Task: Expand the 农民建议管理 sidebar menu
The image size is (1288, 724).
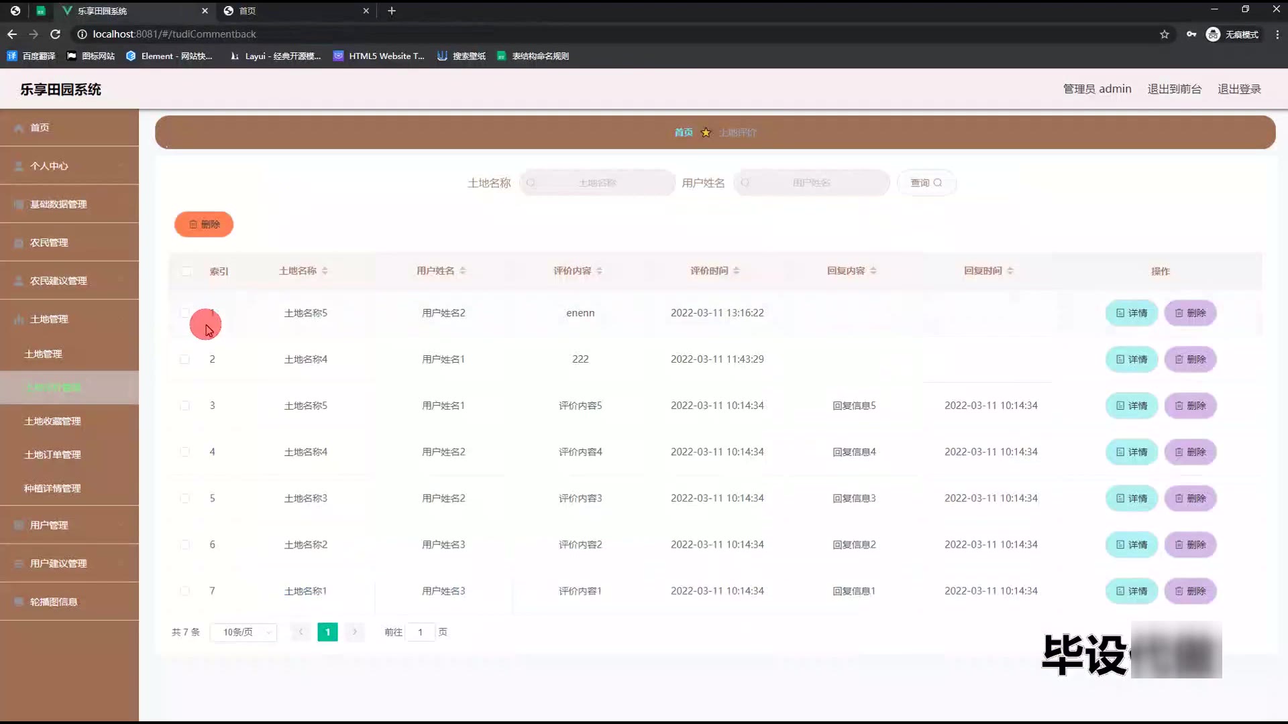Action: pyautogui.click(x=69, y=280)
